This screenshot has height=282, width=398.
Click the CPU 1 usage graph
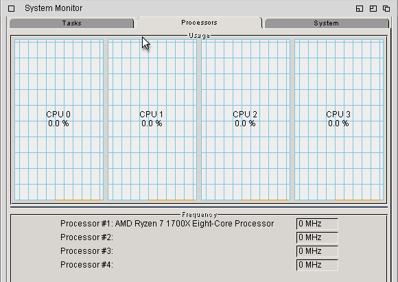coord(152,119)
